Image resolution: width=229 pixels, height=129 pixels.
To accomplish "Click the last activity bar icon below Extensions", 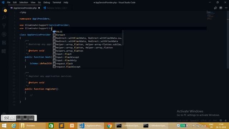I will 4,51.
